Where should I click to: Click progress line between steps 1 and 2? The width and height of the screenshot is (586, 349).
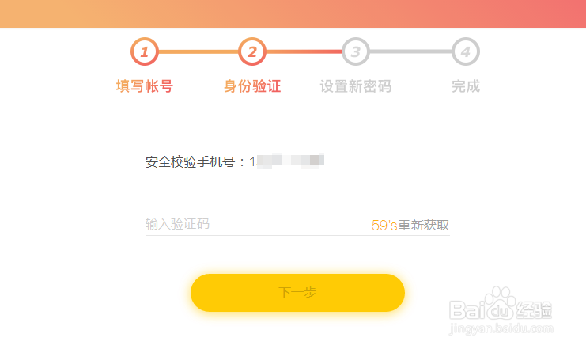click(198, 52)
